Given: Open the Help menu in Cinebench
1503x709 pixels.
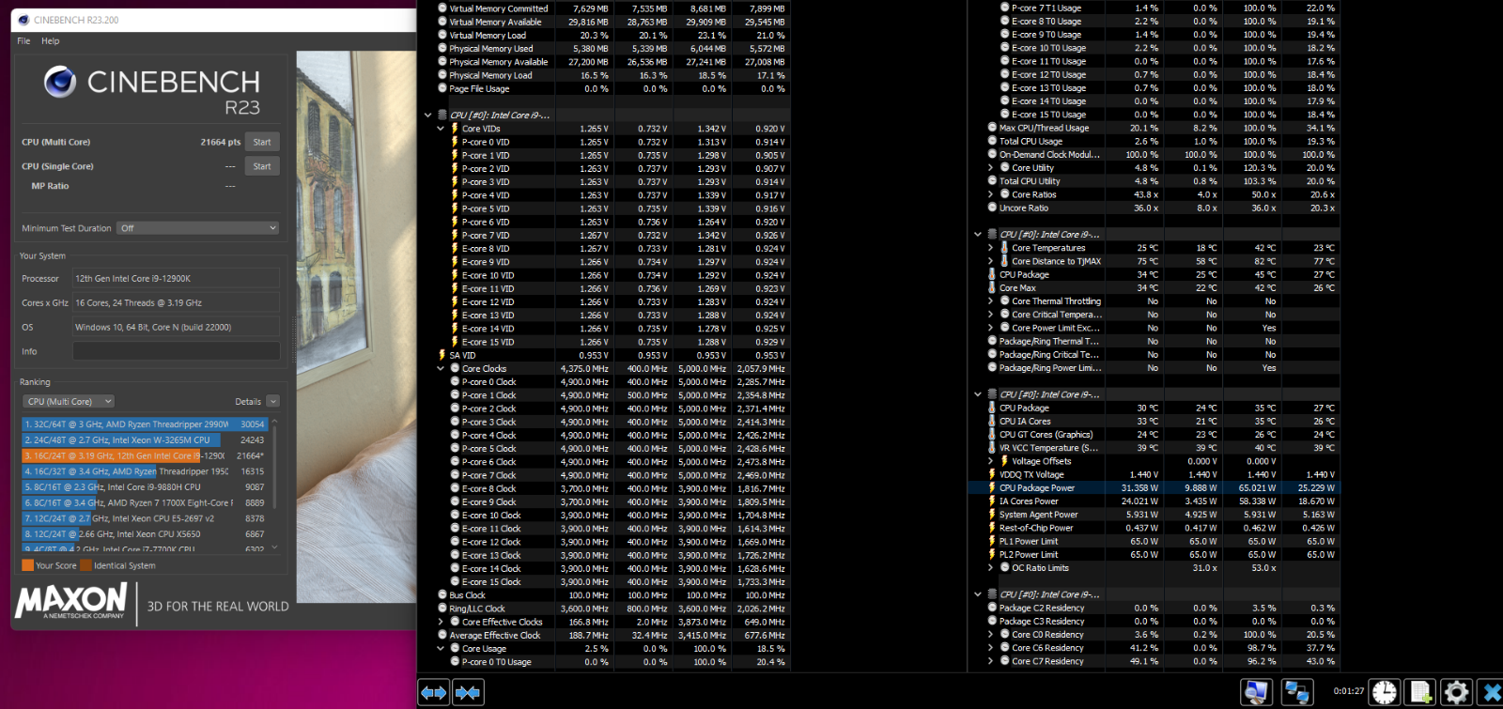Looking at the screenshot, I should click(51, 41).
